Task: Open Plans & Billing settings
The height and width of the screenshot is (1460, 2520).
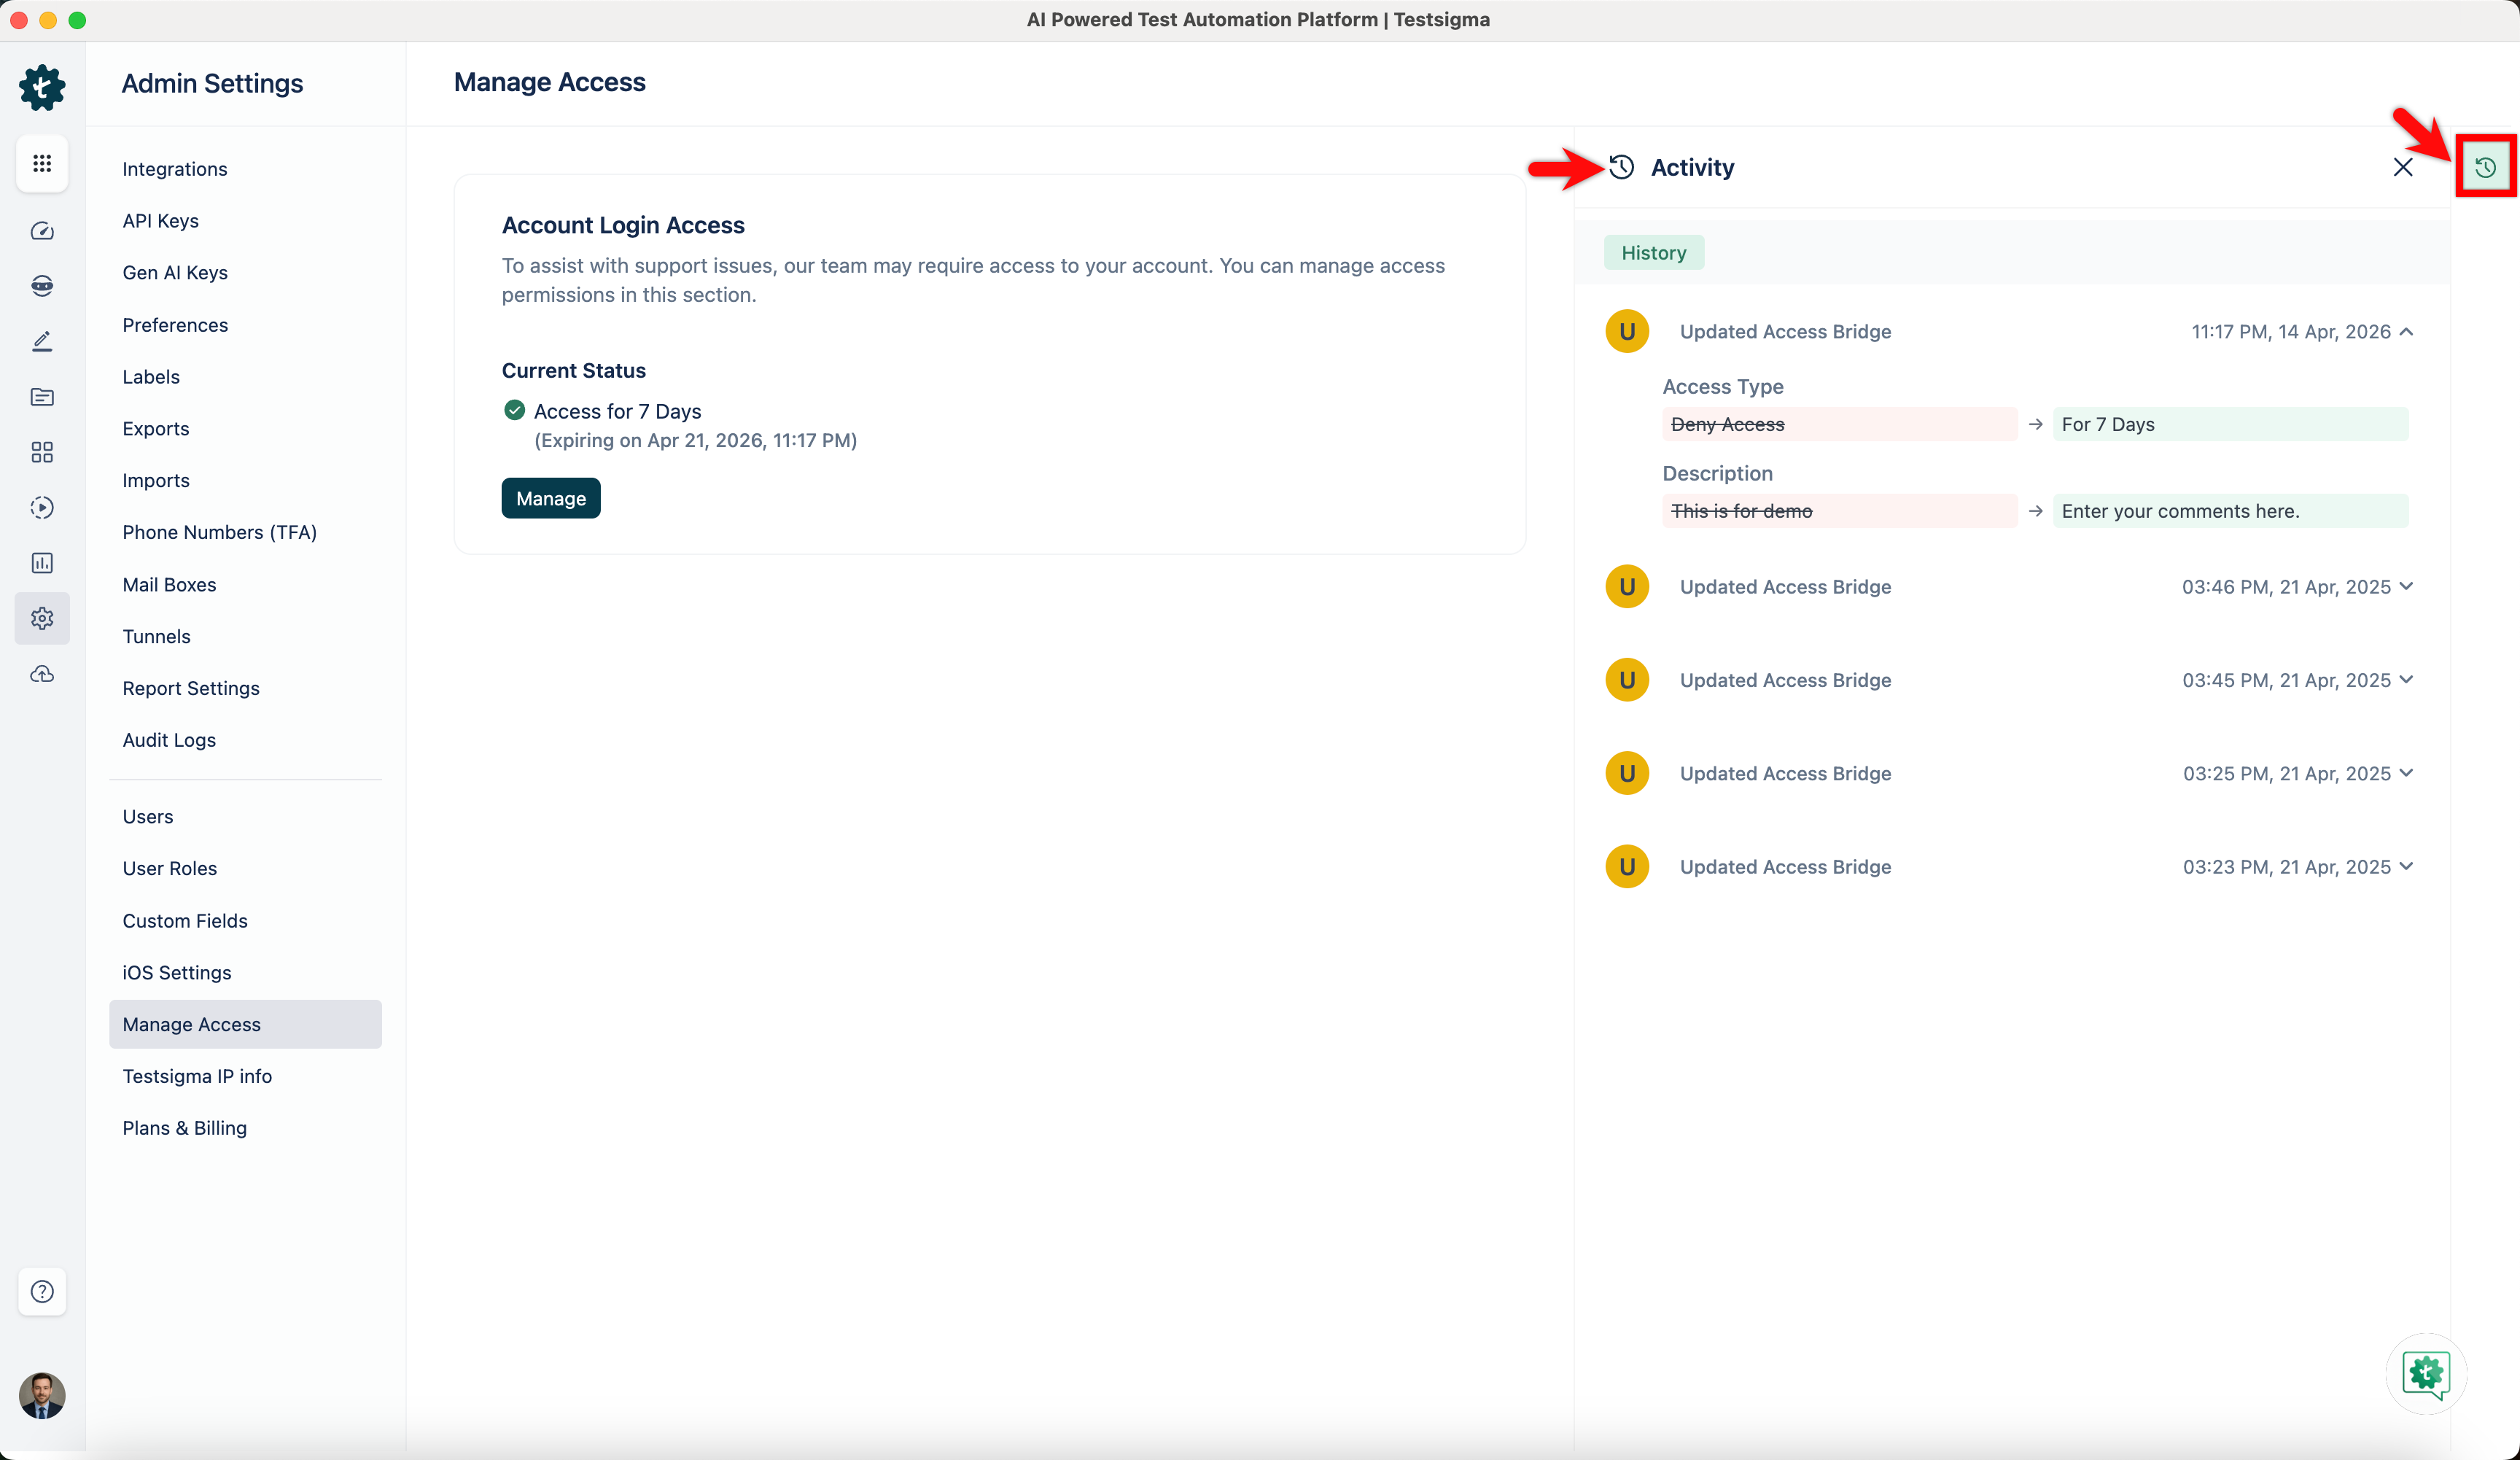Action: click(x=185, y=1127)
